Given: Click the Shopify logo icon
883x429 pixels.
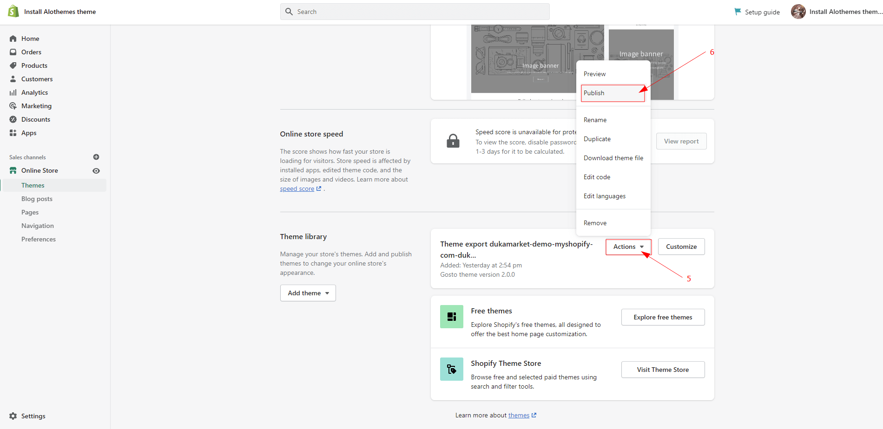Looking at the screenshot, I should [13, 12].
